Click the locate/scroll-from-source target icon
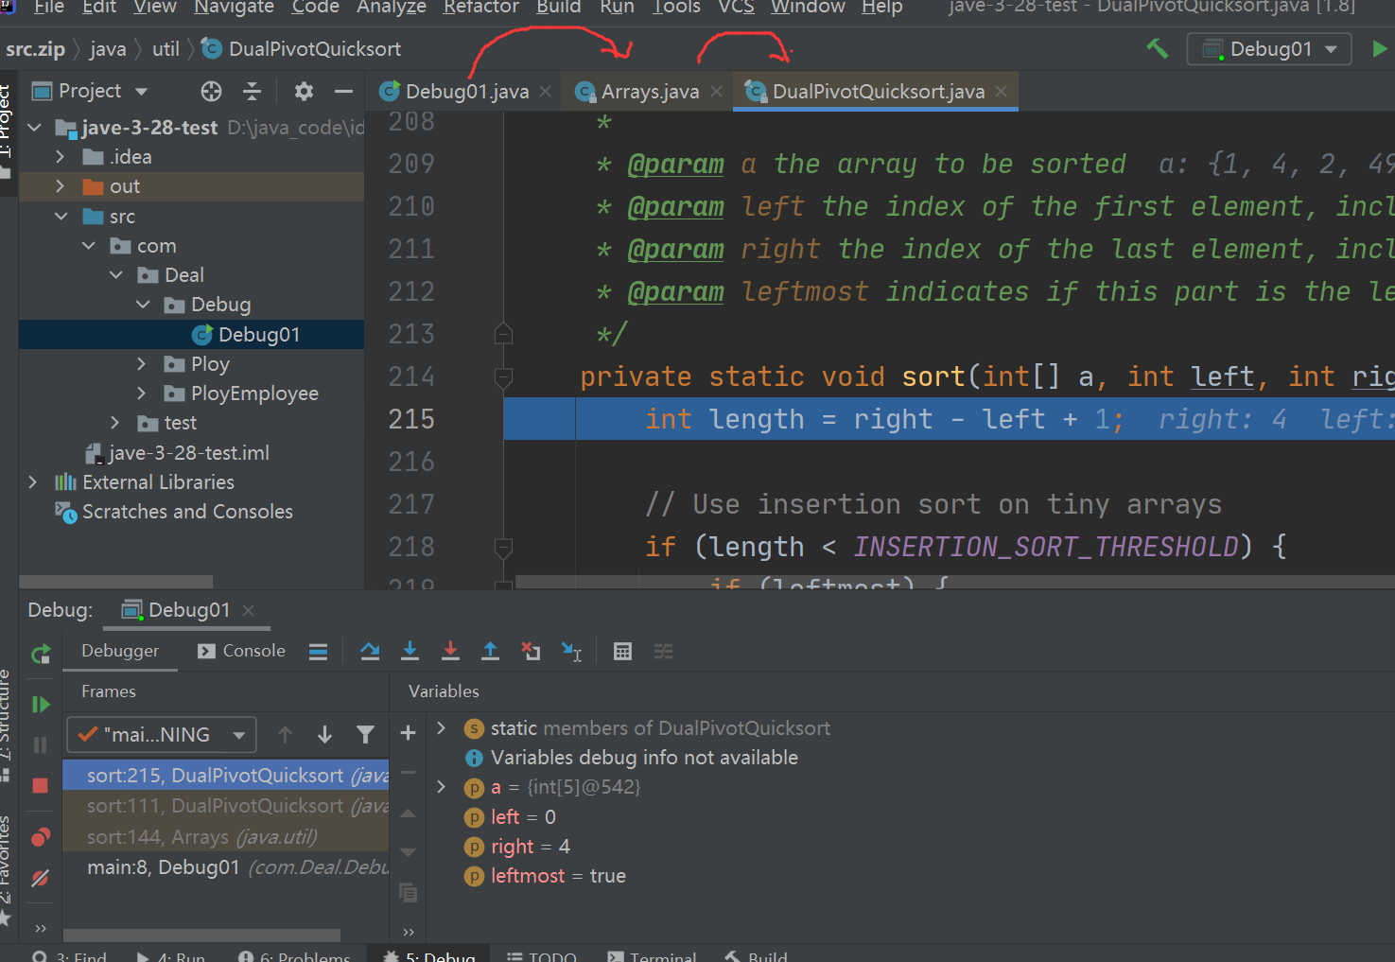The width and height of the screenshot is (1395, 962). click(211, 91)
